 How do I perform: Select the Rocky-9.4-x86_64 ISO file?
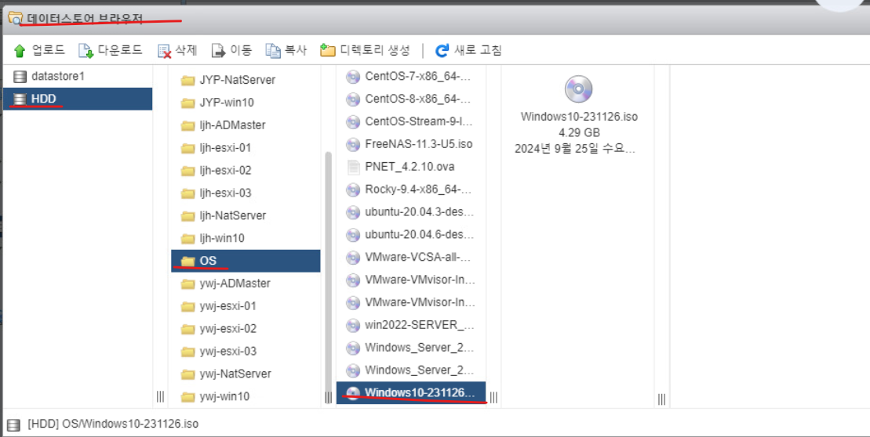(411, 190)
